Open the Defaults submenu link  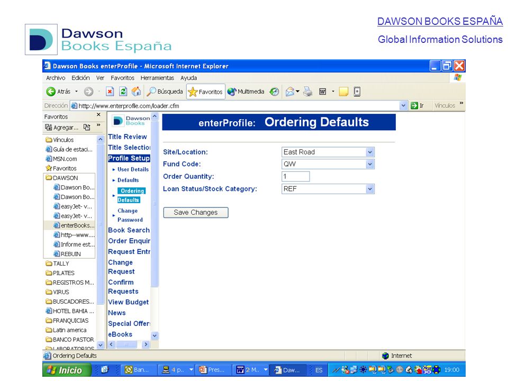(128, 180)
